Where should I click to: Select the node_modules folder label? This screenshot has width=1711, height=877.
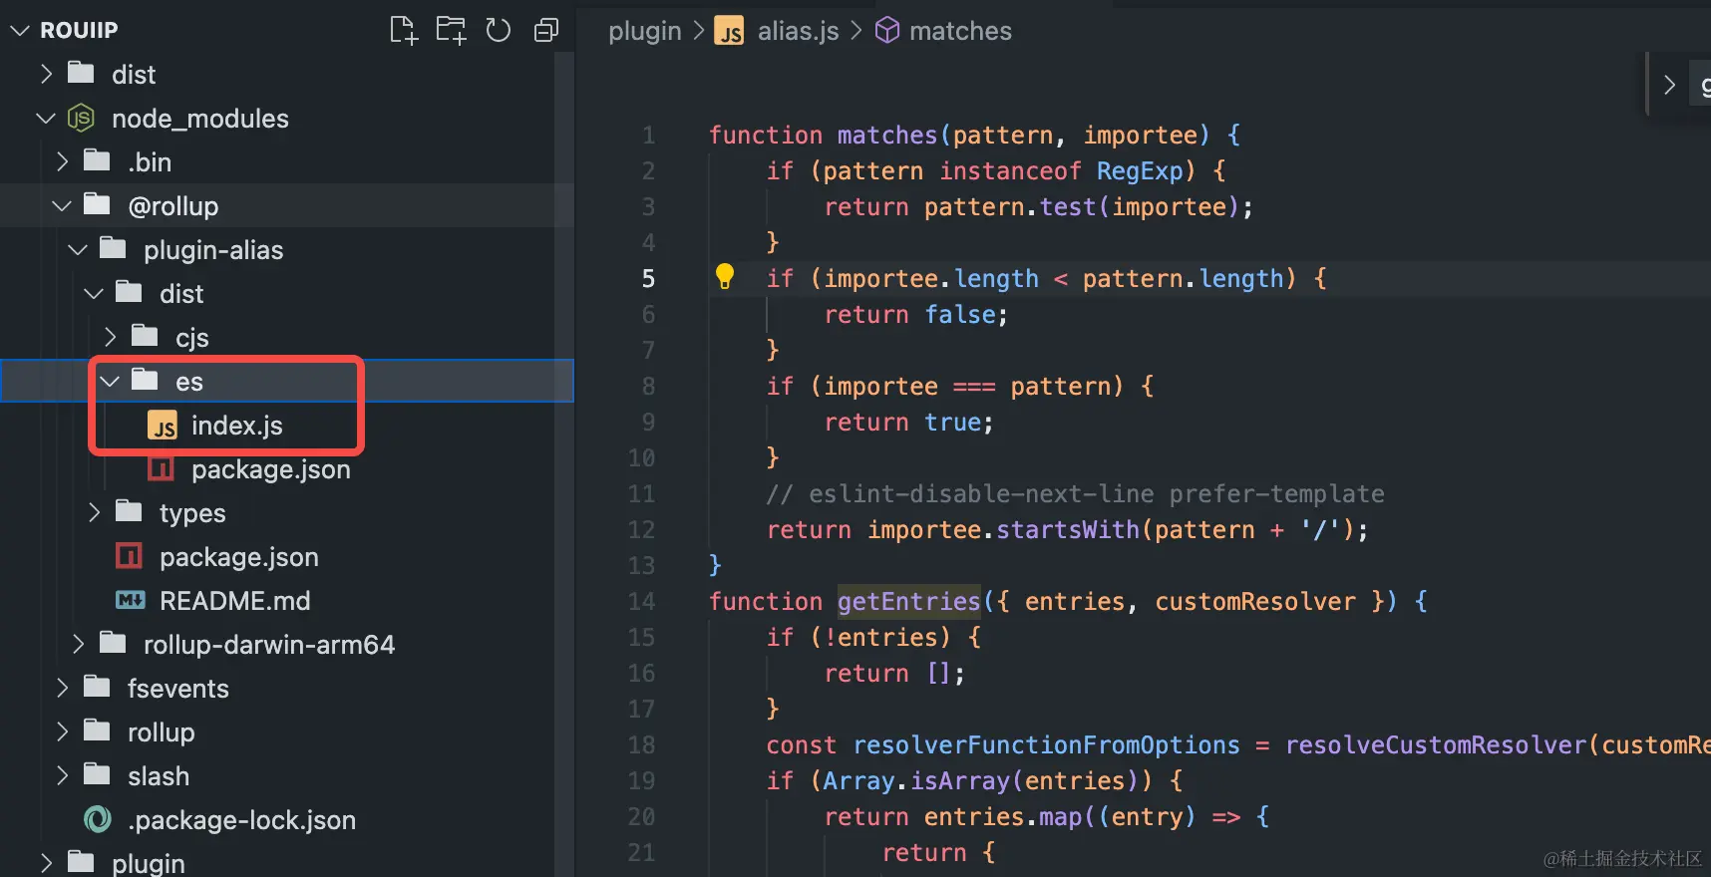click(200, 119)
